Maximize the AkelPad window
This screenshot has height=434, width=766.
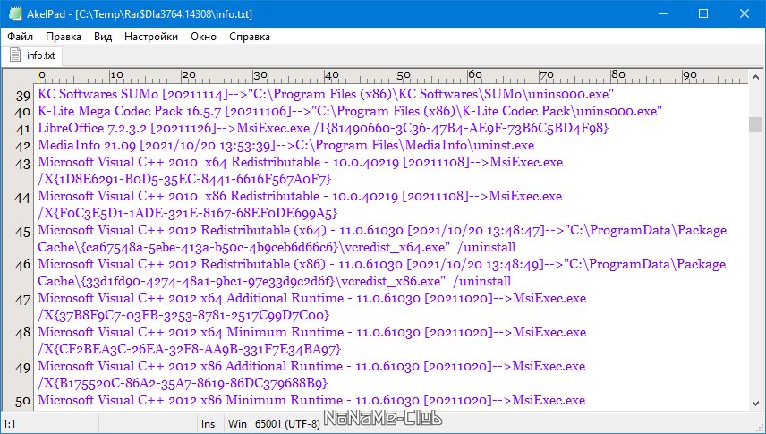click(703, 13)
